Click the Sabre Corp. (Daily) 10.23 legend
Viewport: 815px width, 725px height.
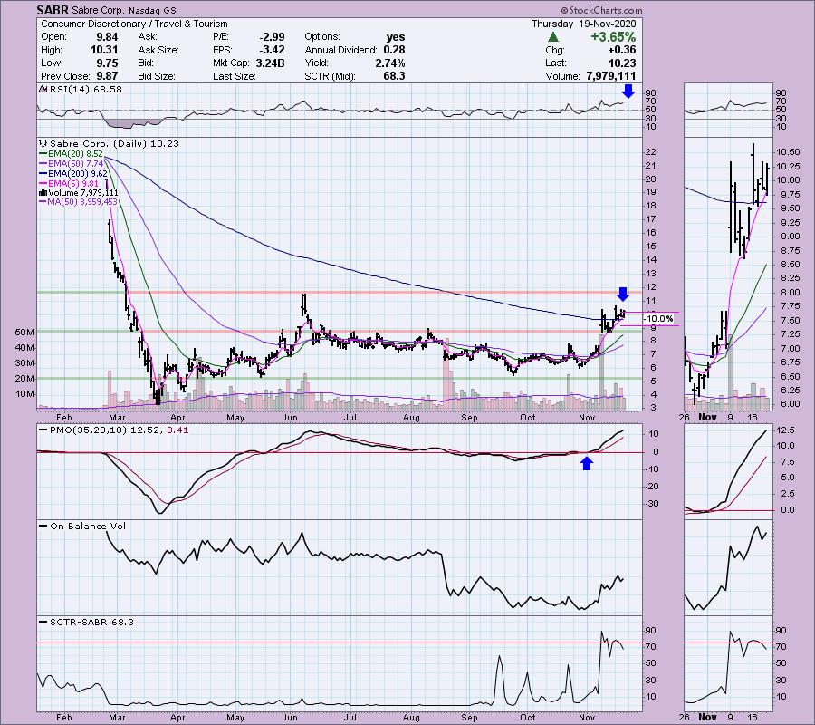[x=114, y=143]
